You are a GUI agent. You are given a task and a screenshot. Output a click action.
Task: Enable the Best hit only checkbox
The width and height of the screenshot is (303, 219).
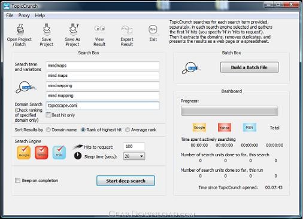click(x=49, y=115)
